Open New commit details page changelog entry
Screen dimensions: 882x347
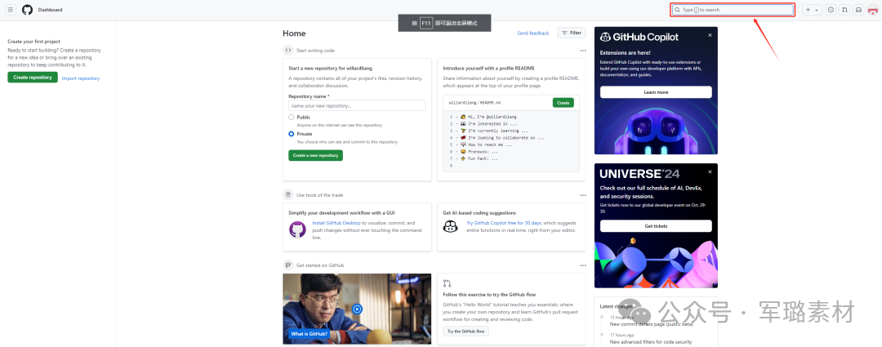click(x=652, y=324)
